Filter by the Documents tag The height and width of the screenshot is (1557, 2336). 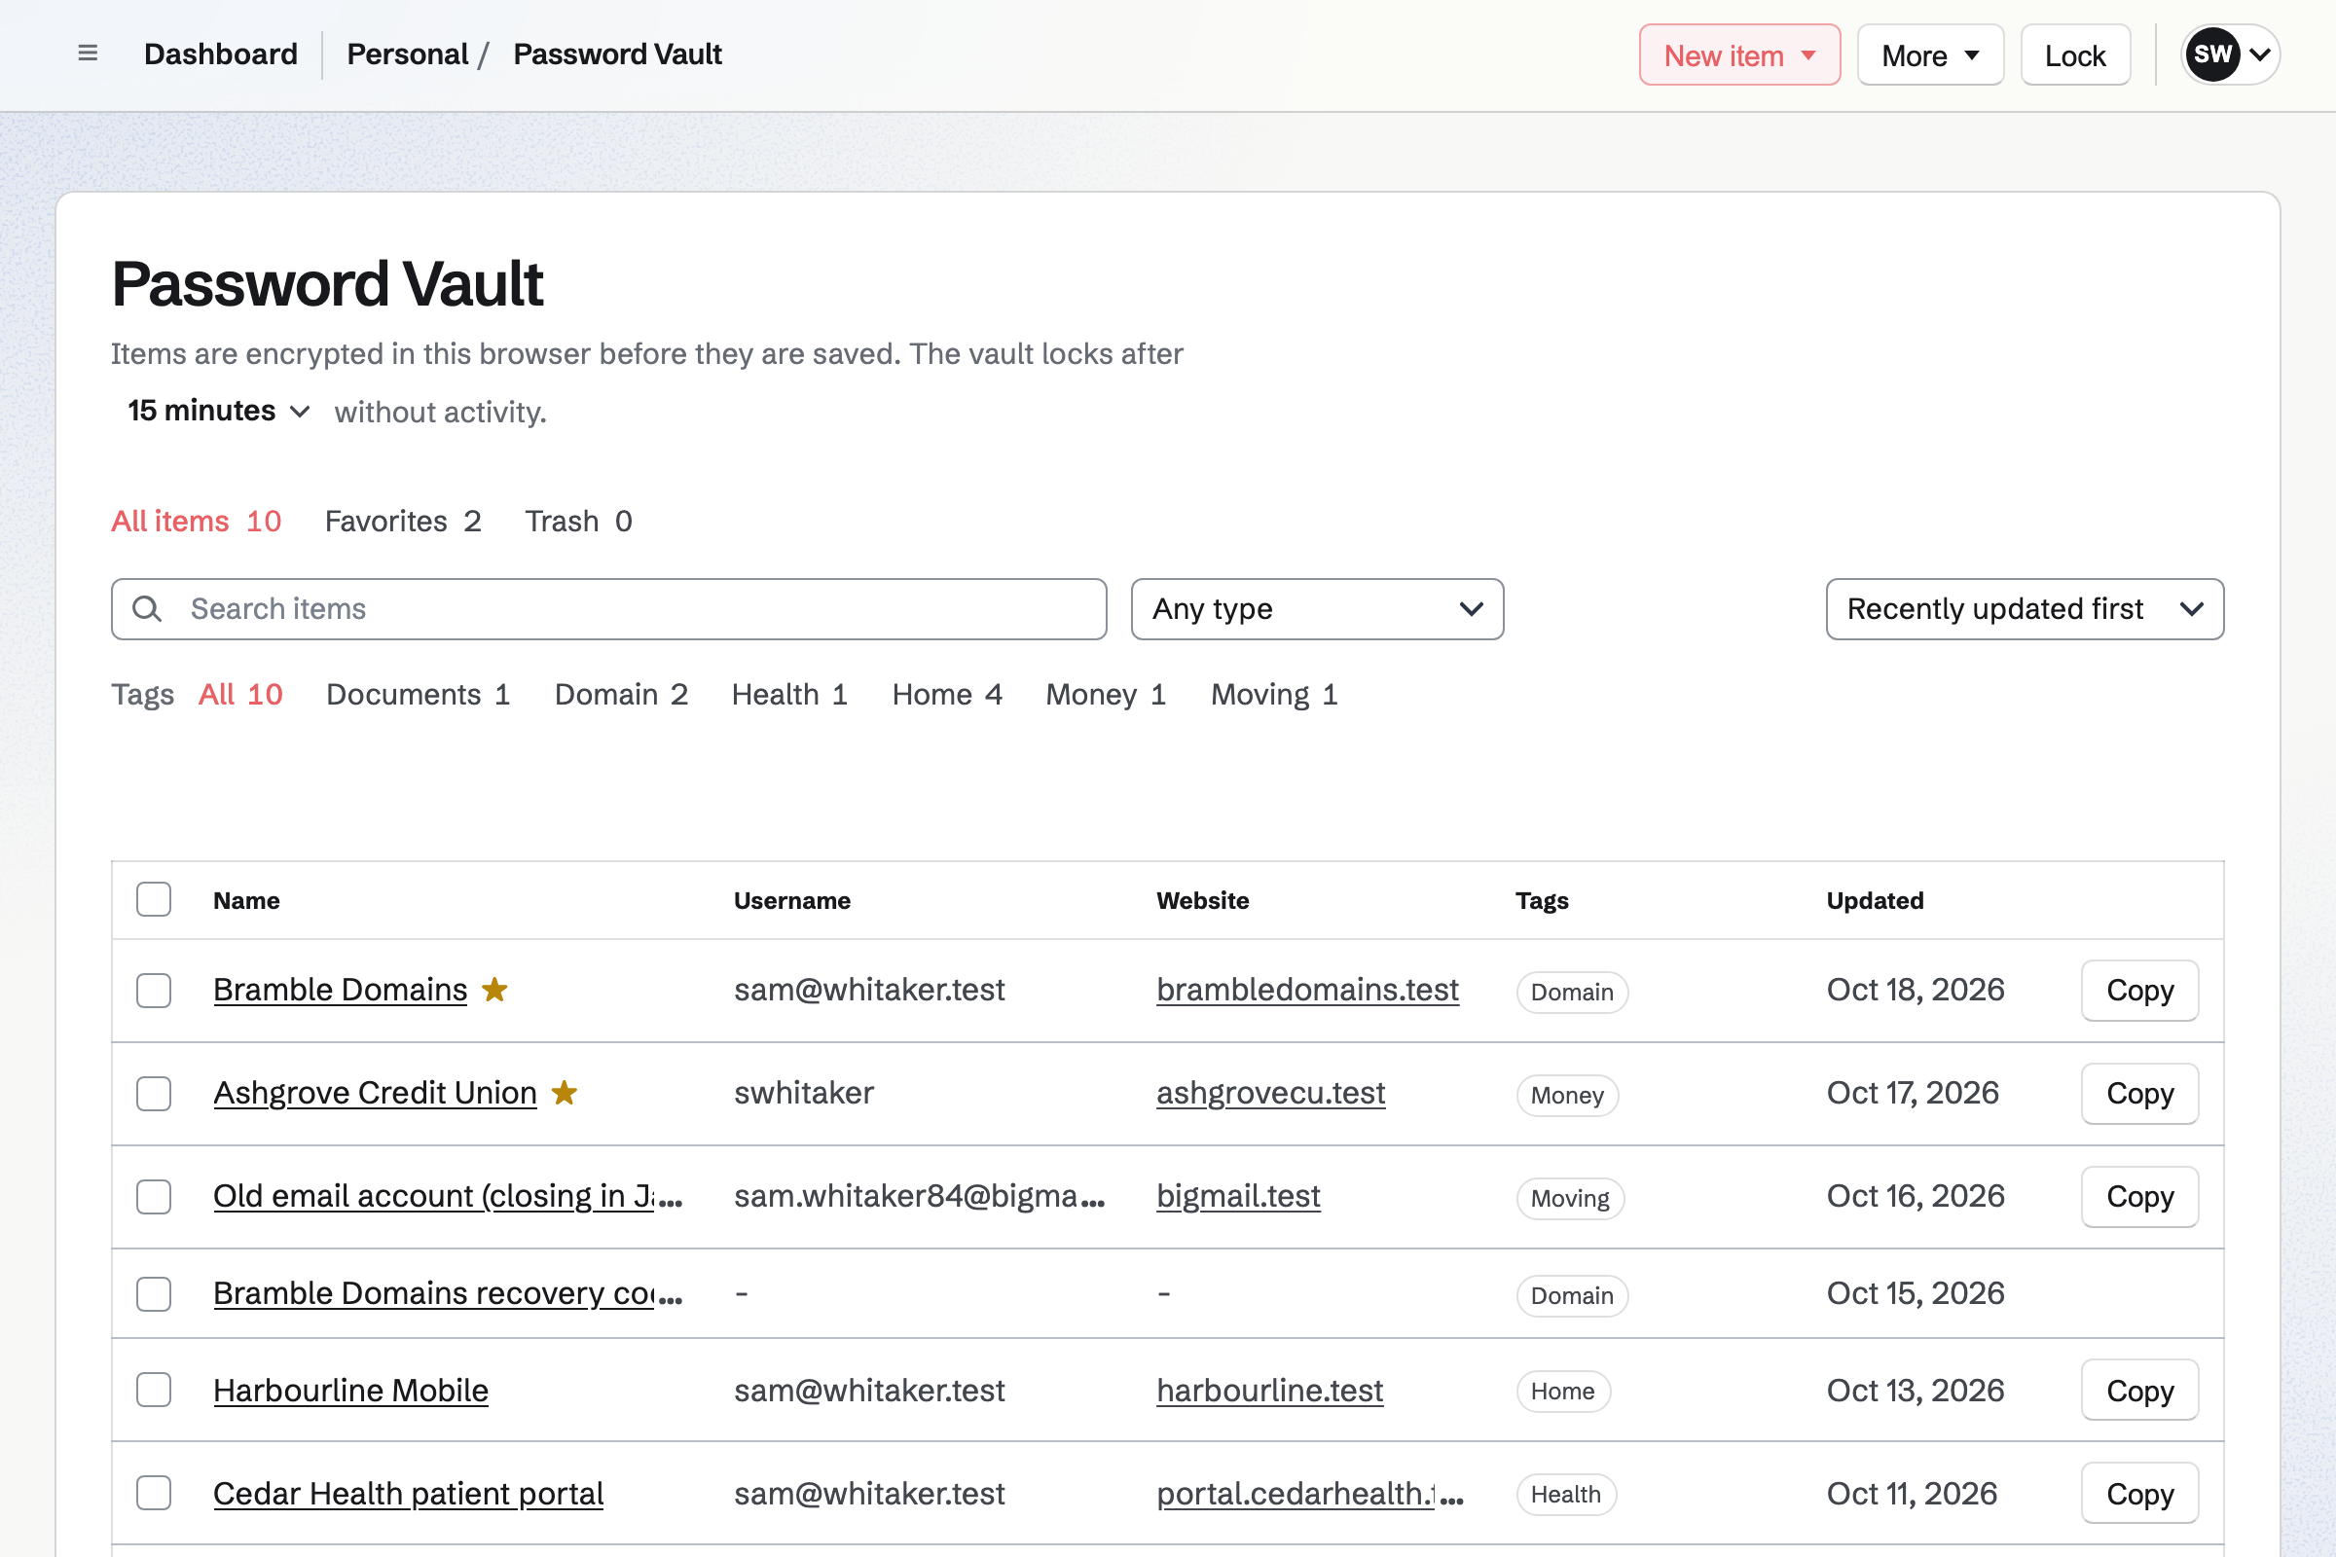click(419, 695)
